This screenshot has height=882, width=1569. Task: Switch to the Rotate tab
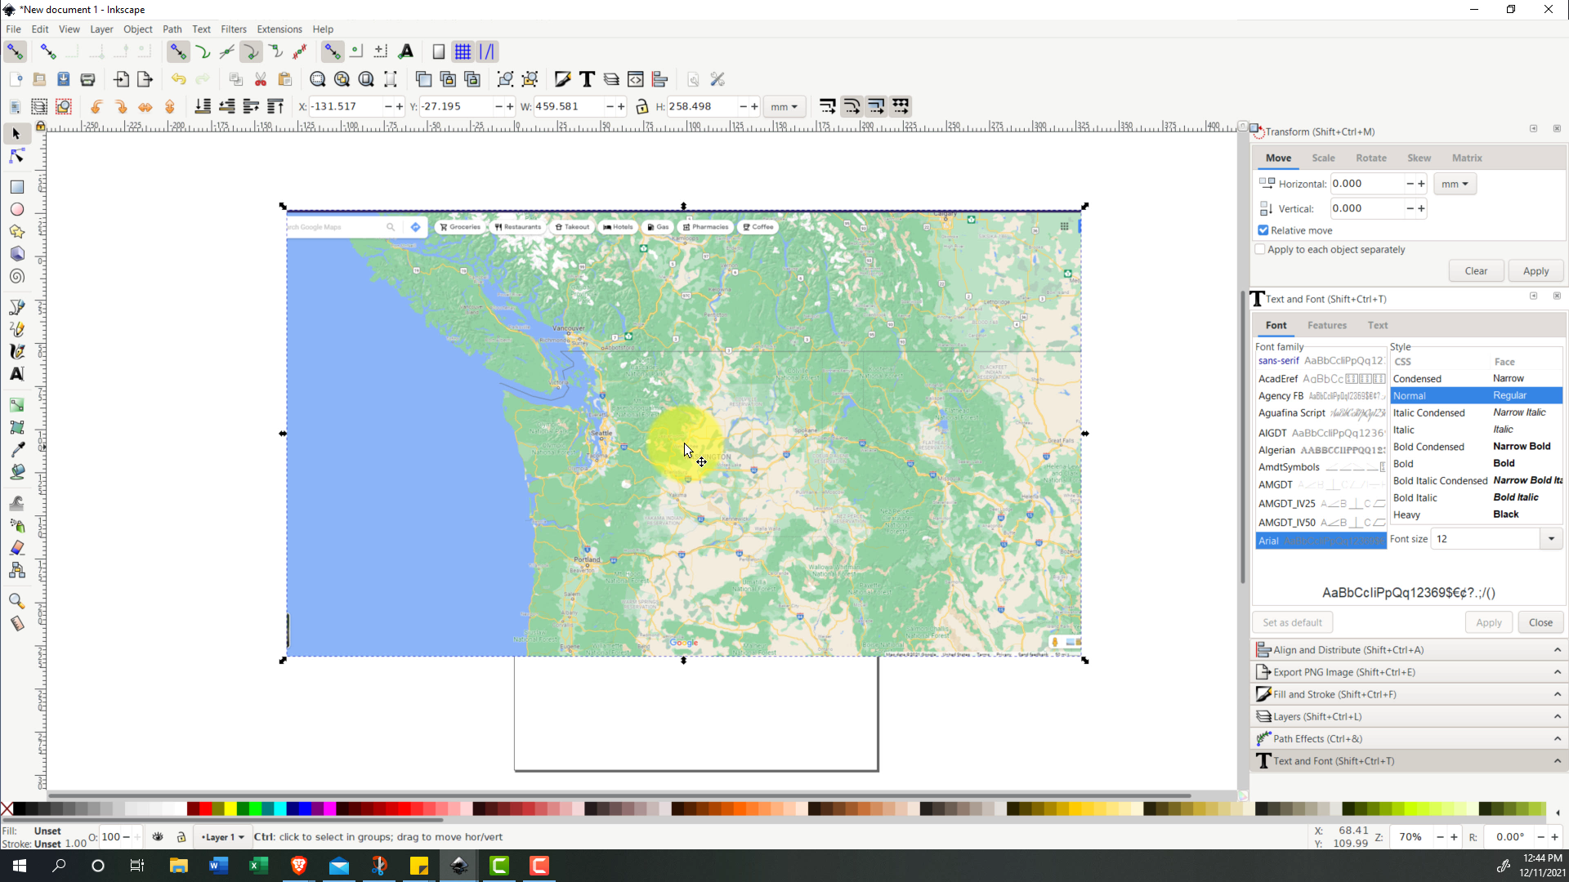click(x=1370, y=158)
